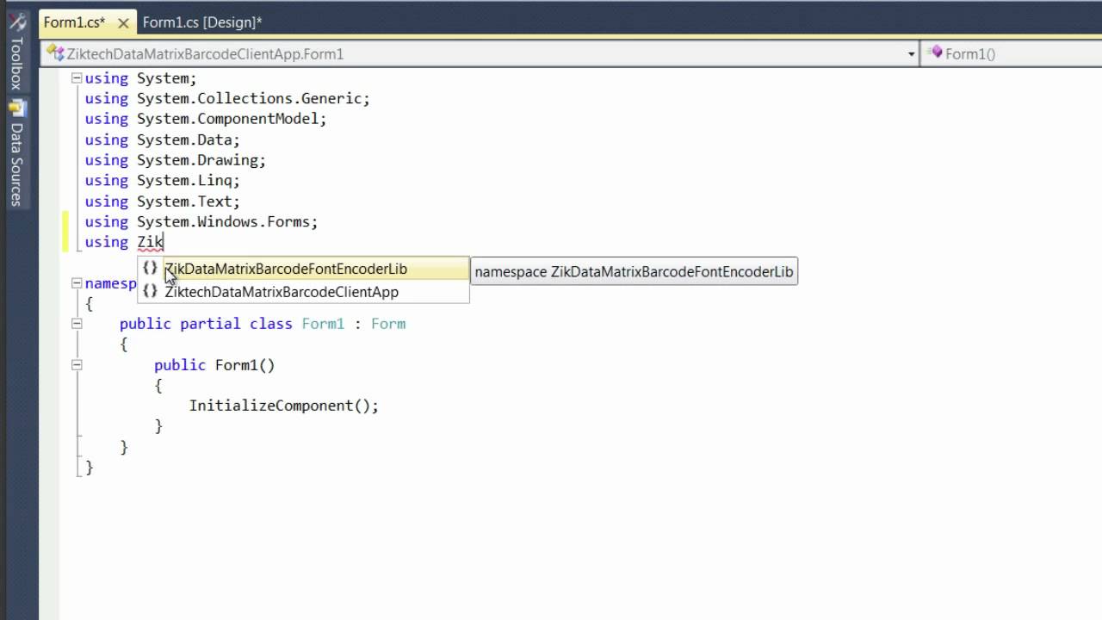Click the InitializeComponent(); call
The height and width of the screenshot is (620, 1102).
pos(284,406)
